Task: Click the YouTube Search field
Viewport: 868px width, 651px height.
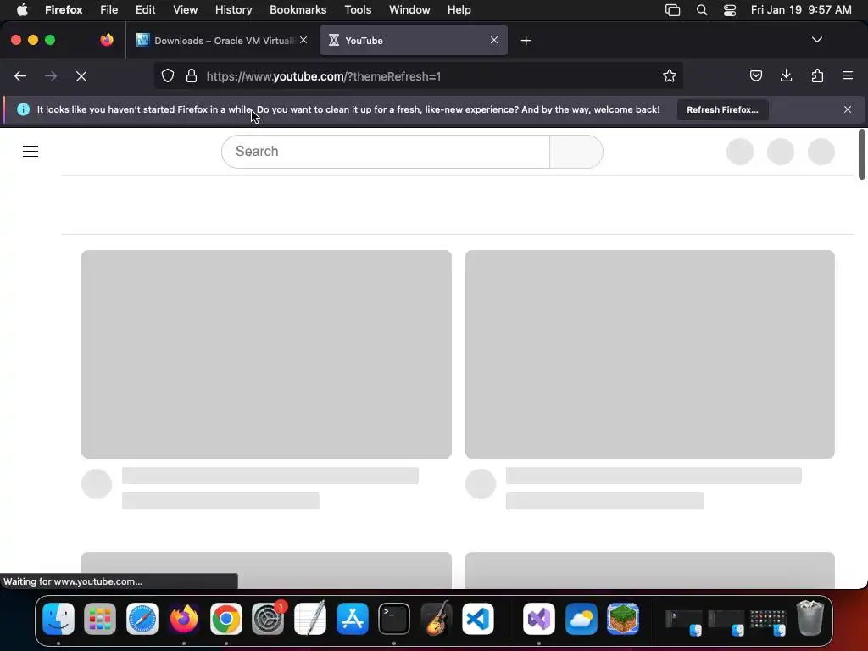Action: 386,152
